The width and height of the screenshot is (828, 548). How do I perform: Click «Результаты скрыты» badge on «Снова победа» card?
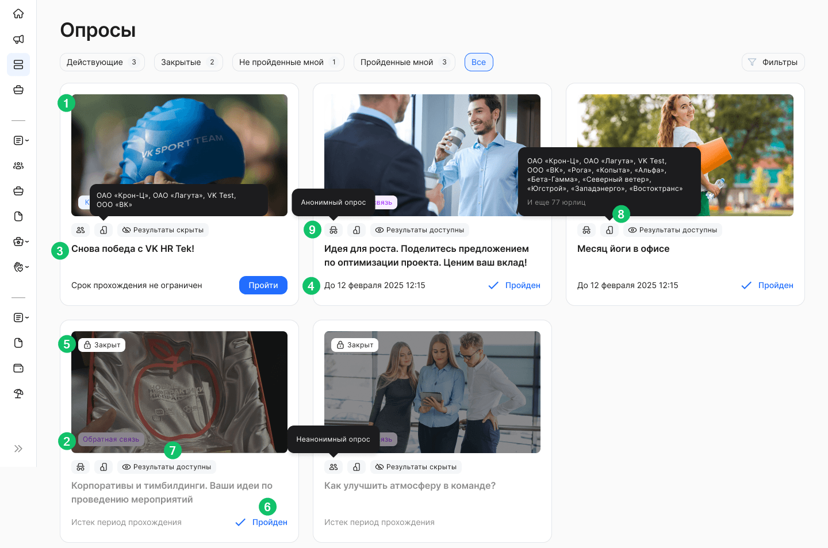(x=163, y=230)
